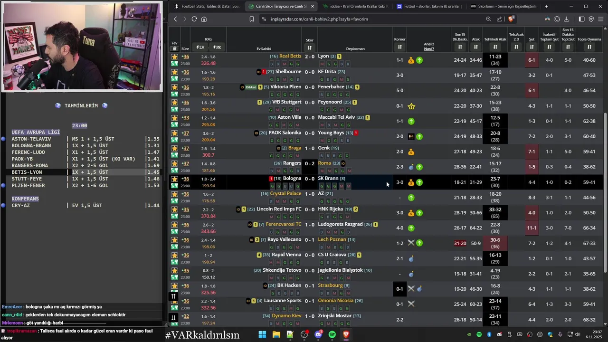Viewport: 608px width, 342px height.
Task: Toggle favorite star for VfB Stuttgart match
Action: [174, 102]
